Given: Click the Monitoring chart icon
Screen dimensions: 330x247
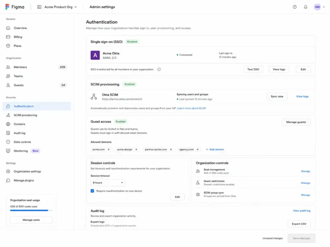Looking at the screenshot, I should tap(8, 151).
